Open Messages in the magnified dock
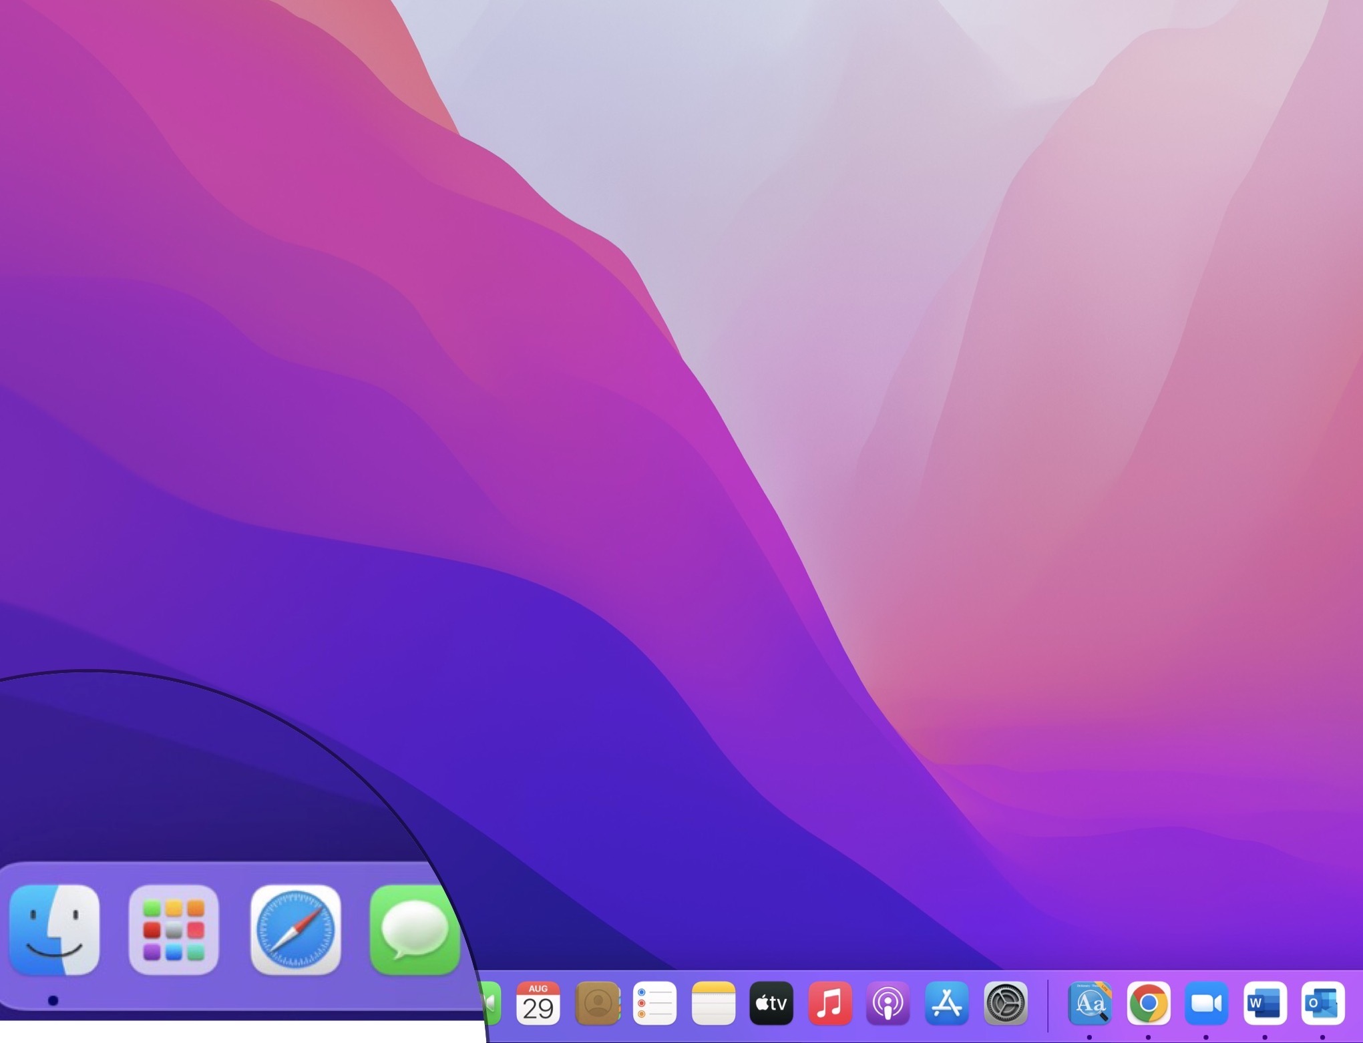Image resolution: width=1363 pixels, height=1043 pixels. point(414,929)
